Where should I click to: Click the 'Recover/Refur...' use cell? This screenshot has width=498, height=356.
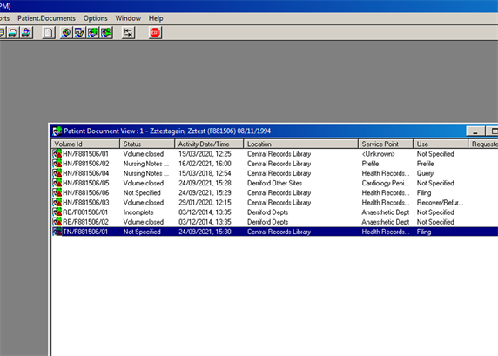coord(440,202)
